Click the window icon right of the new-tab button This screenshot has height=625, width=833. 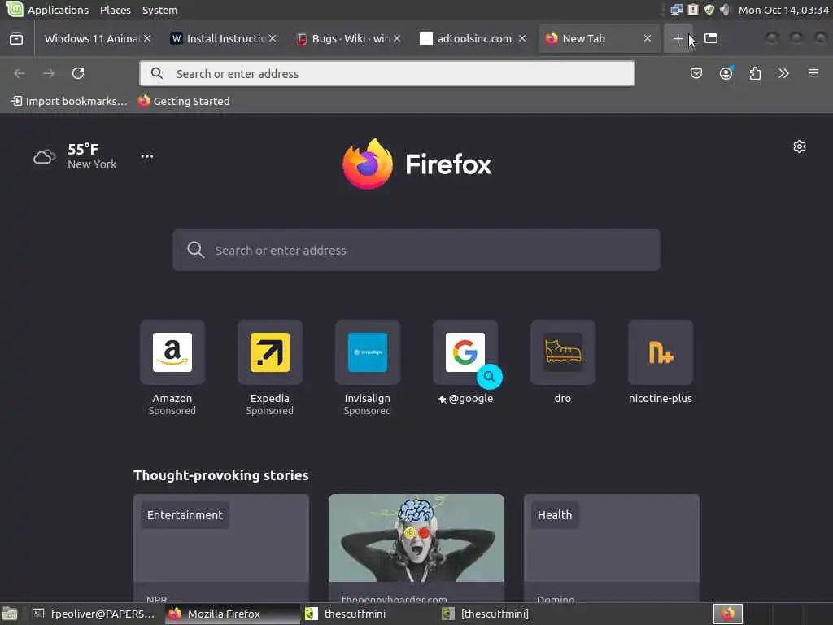[711, 38]
